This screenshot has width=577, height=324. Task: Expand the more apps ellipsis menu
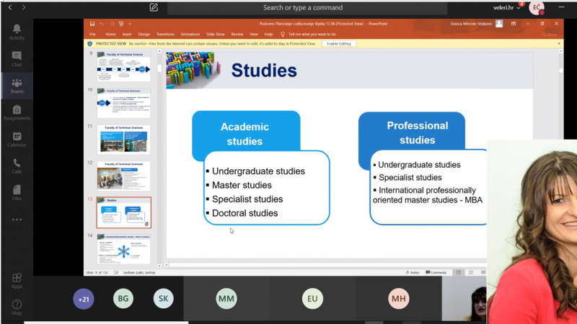[17, 220]
